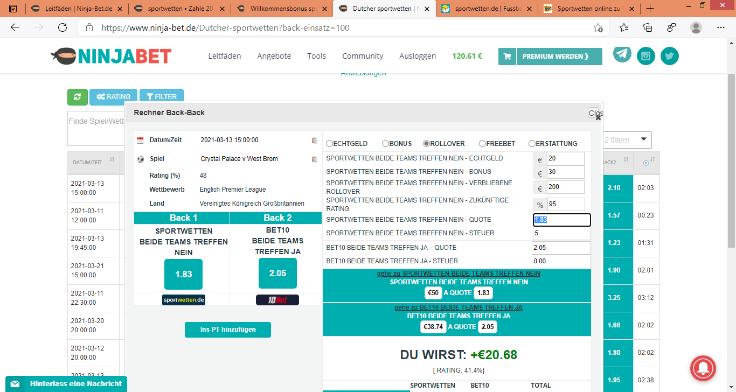
Task: Close the Rechner Back-Back dialog
Action: (595, 113)
